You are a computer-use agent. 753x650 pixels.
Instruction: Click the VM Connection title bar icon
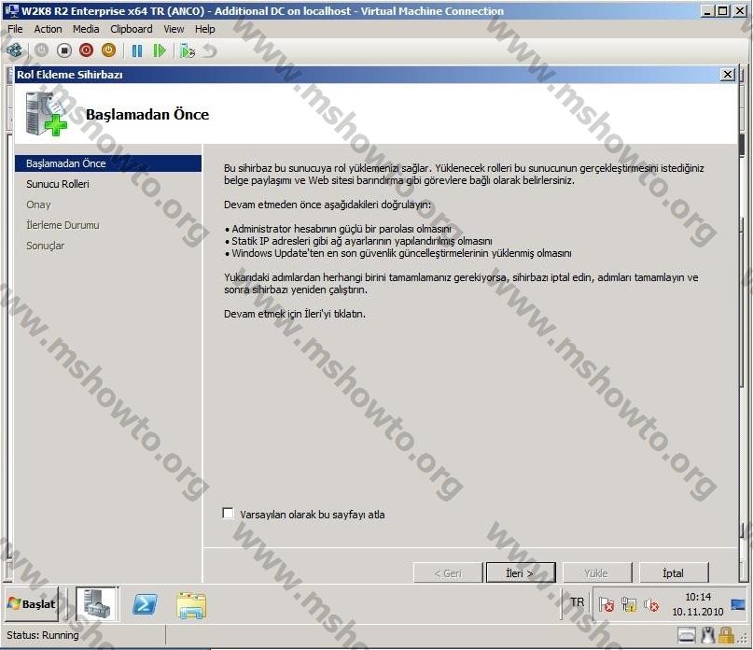tap(11, 10)
